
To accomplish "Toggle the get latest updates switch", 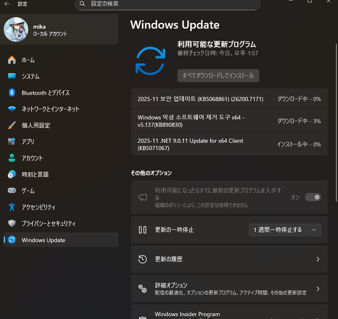I will [x=313, y=197].
